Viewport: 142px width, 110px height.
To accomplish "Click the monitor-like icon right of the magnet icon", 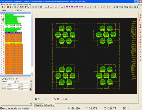I will click(x=58, y=99).
